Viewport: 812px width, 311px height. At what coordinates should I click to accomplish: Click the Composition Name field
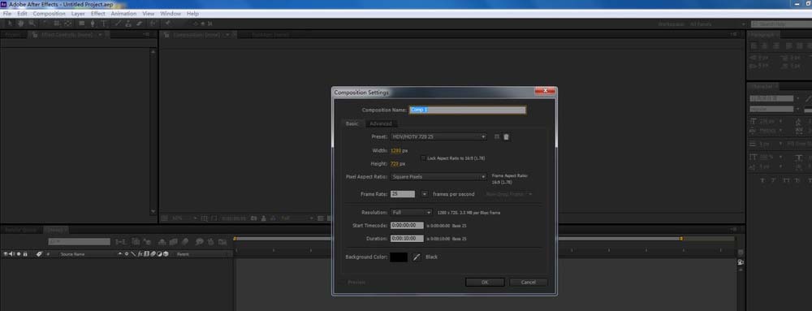(468, 110)
